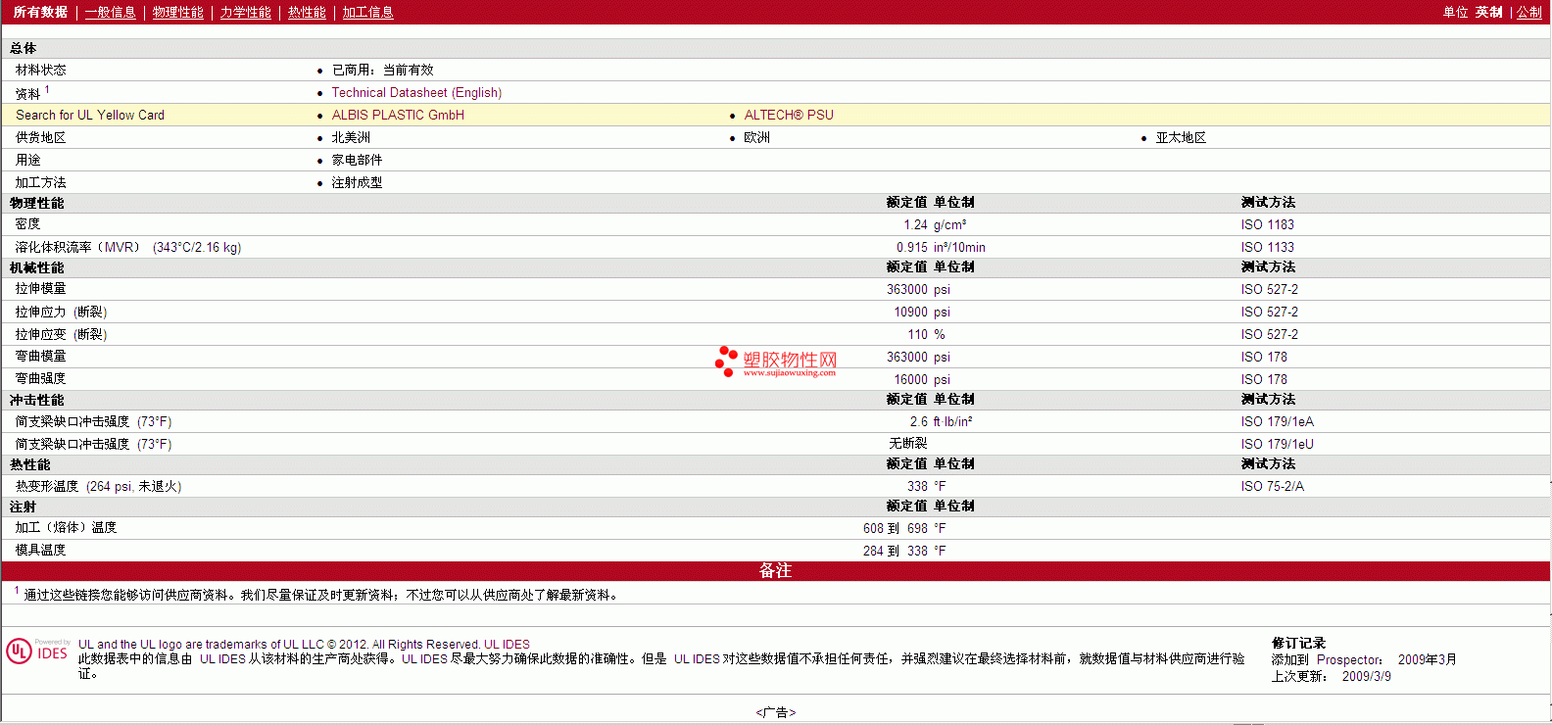Select 英制 units in top bar

tap(1489, 12)
